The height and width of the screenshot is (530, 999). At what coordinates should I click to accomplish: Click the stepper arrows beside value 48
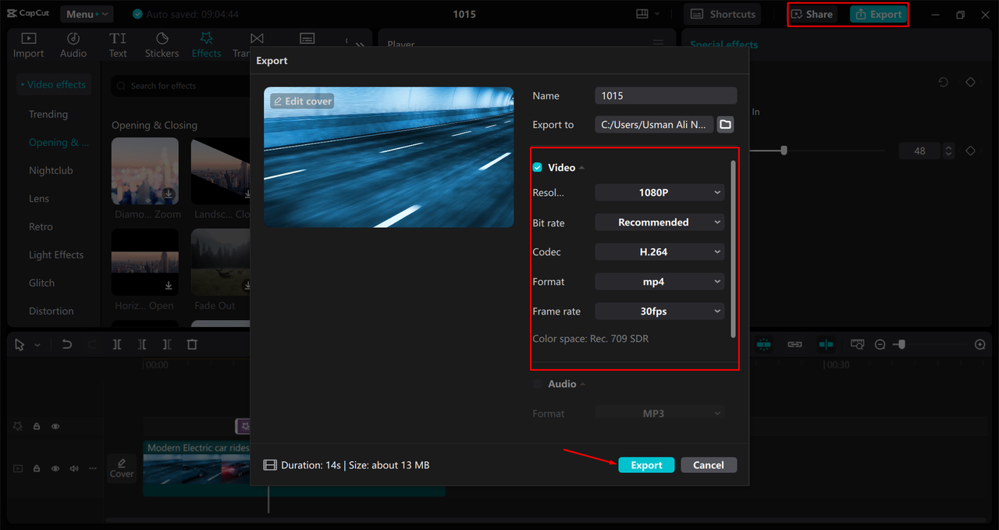coord(948,151)
